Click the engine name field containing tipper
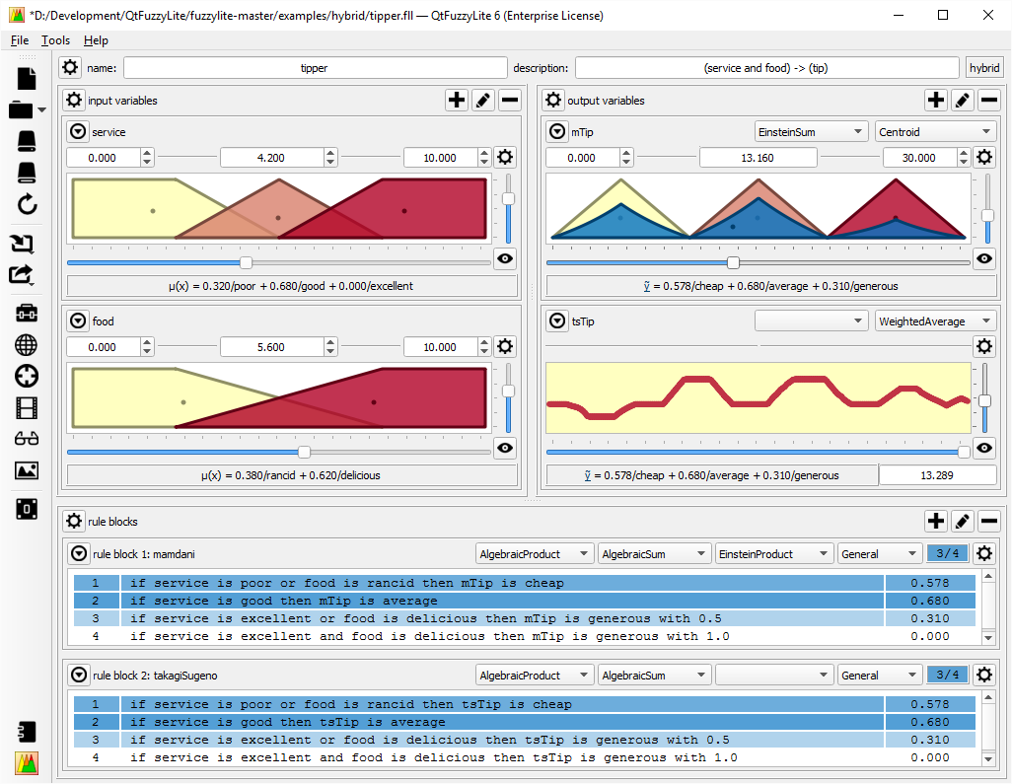The height and width of the screenshot is (784, 1012). point(315,68)
